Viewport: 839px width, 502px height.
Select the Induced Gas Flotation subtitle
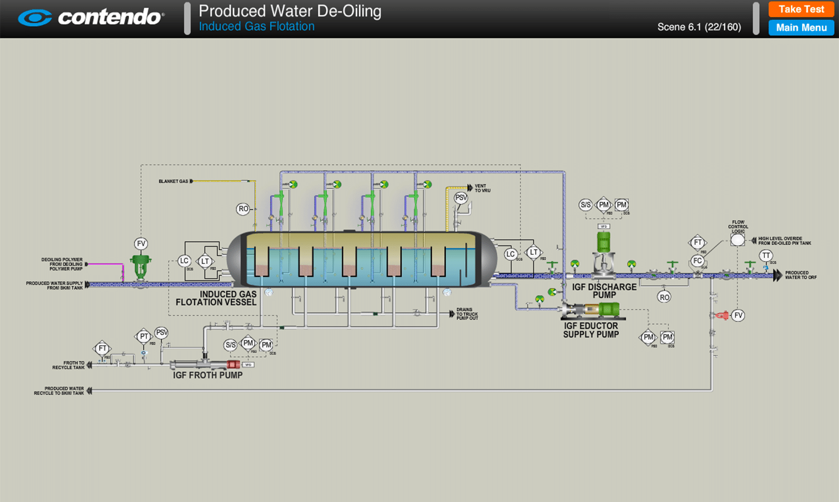tap(256, 26)
